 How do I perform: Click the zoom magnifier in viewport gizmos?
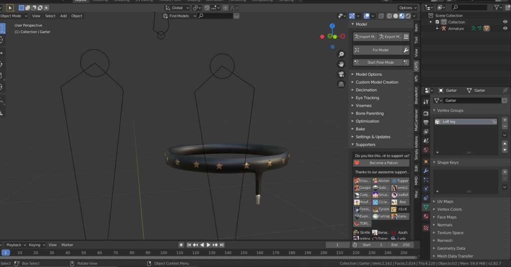click(x=341, y=54)
